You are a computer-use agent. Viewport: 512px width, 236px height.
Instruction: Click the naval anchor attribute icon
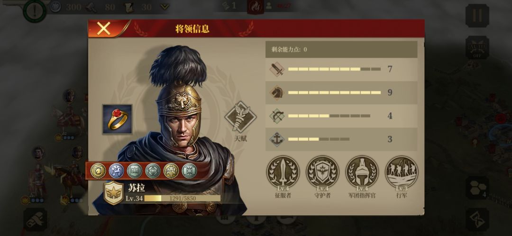[x=277, y=139]
